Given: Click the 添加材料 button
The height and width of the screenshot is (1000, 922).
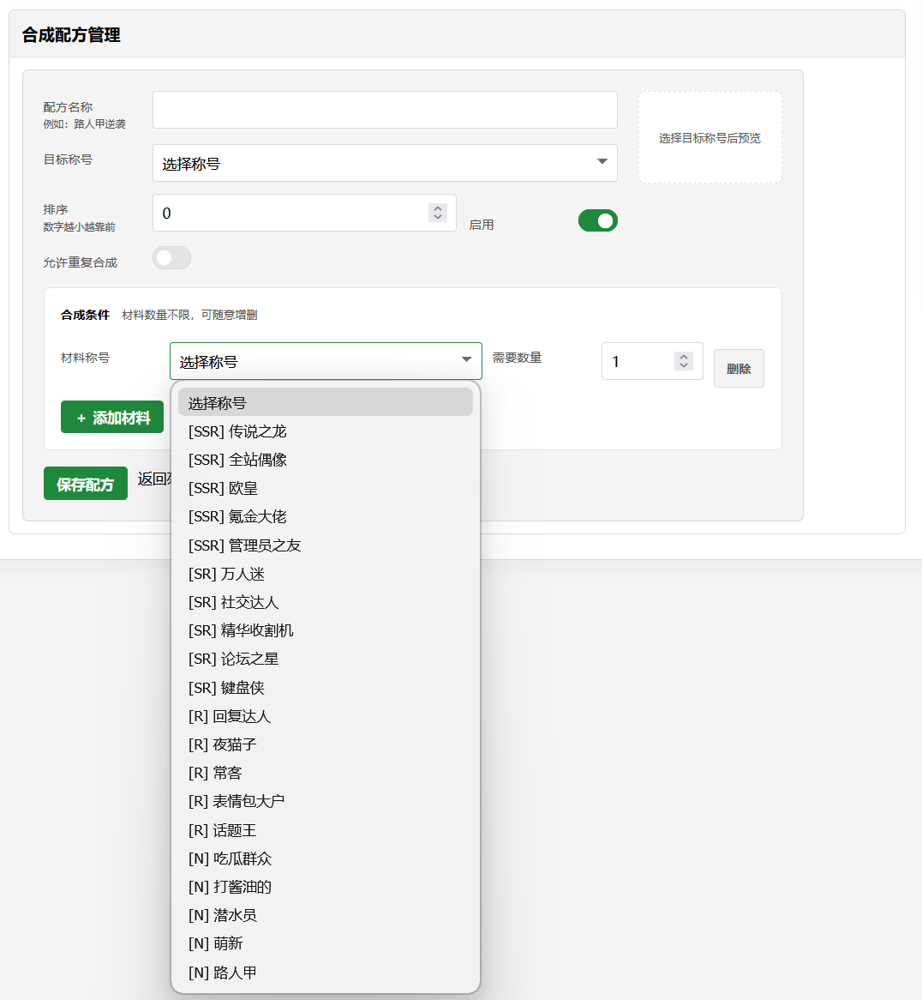Looking at the screenshot, I should coord(112,417).
